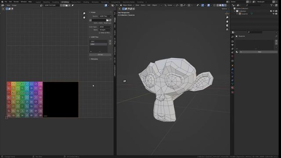Pin the image in the image editor
Screen dimensions: 281x158
72,5
